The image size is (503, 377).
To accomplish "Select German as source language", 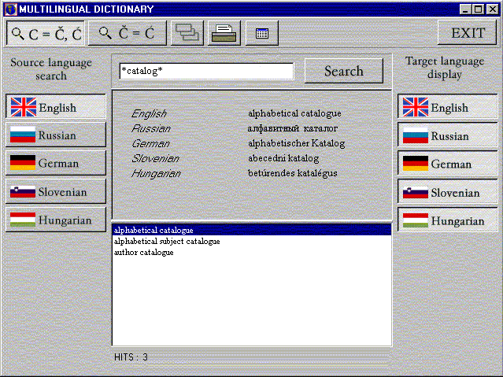I will [x=56, y=163].
